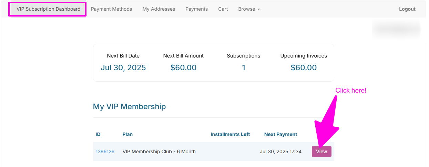Click the $60.00 Next Bill Amount value
The height and width of the screenshot is (167, 429).
click(183, 68)
